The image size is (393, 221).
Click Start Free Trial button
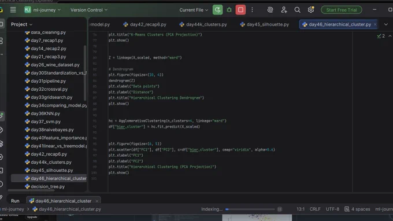tap(342, 10)
